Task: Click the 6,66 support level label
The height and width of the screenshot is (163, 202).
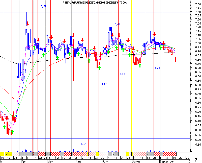Action: pos(122,74)
